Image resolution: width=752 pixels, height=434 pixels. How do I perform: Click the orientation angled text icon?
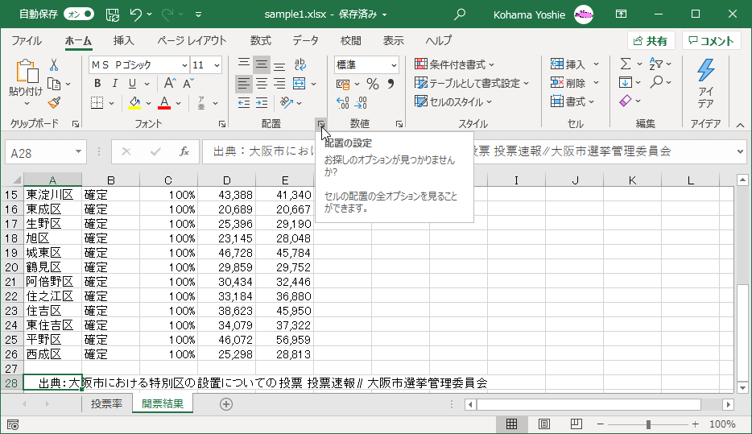point(287,102)
